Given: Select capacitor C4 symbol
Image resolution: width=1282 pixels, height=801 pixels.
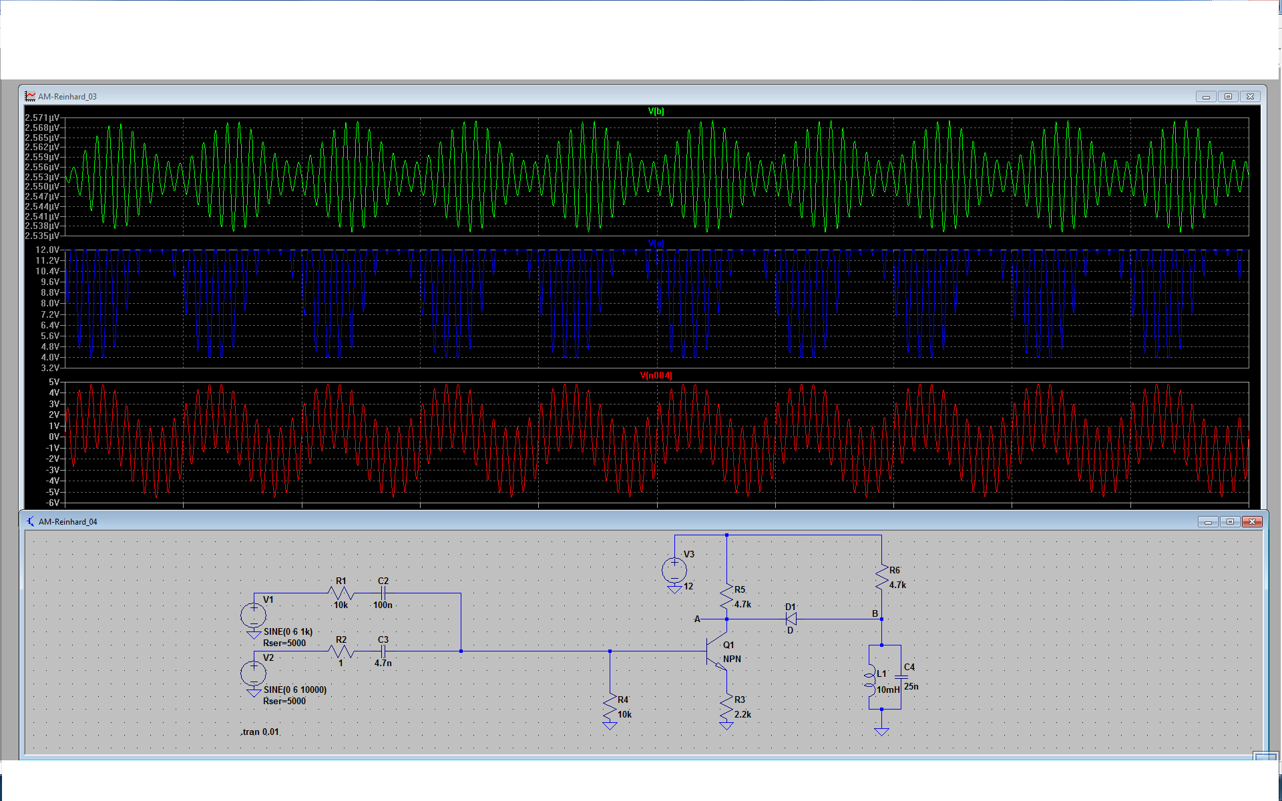Looking at the screenshot, I should [901, 677].
